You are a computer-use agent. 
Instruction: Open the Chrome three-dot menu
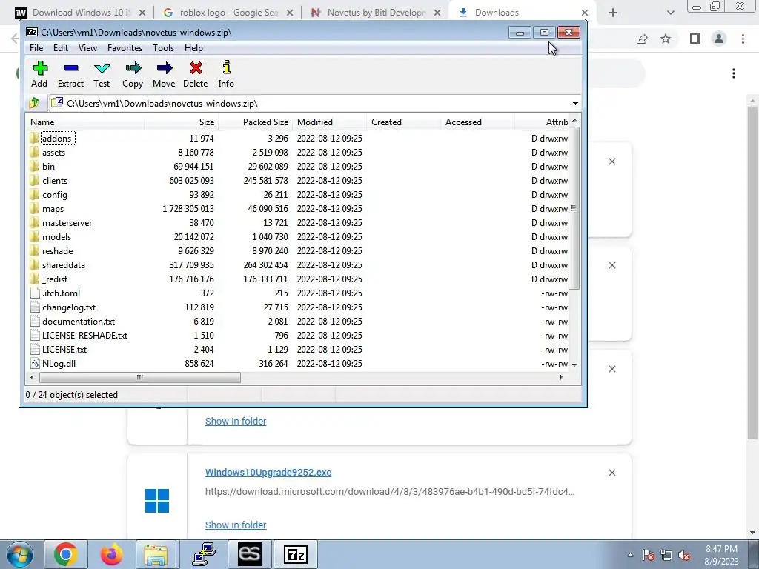(x=743, y=39)
